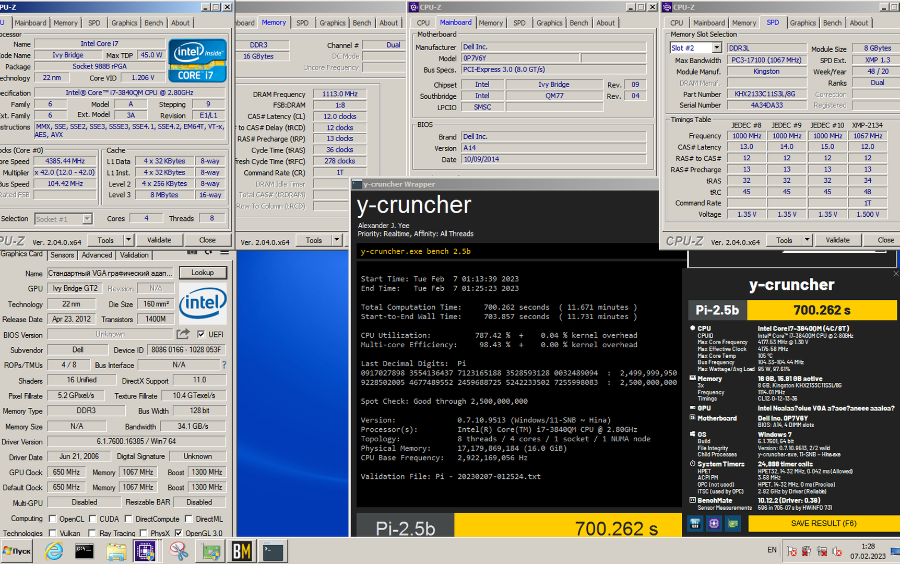Image resolution: width=900 pixels, height=564 pixels.
Task: Toggle PhysX checkbox
Action: [x=144, y=533]
